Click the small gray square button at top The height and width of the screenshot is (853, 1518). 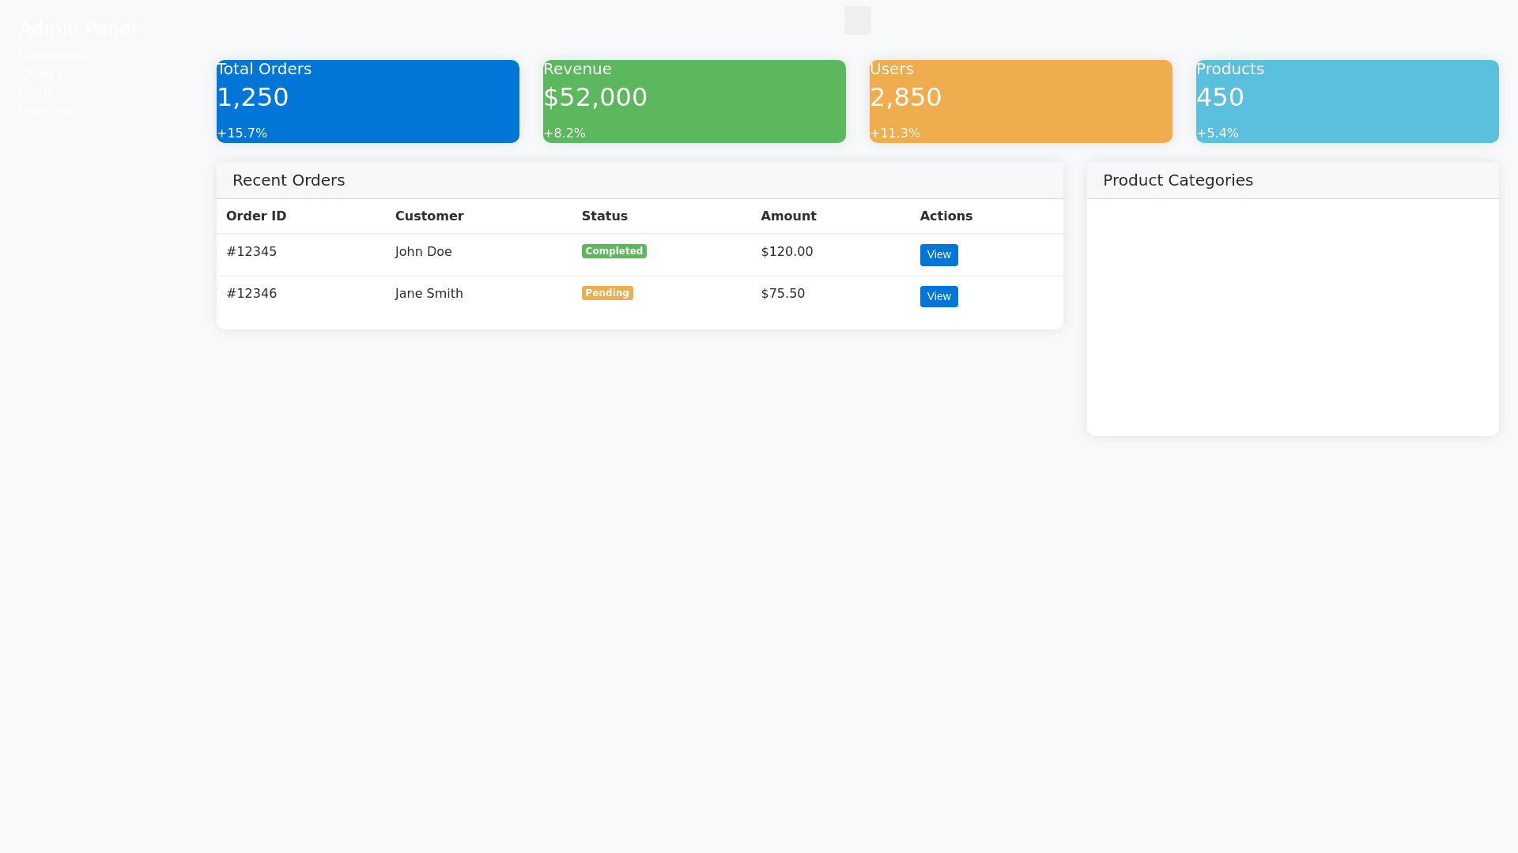tap(857, 21)
